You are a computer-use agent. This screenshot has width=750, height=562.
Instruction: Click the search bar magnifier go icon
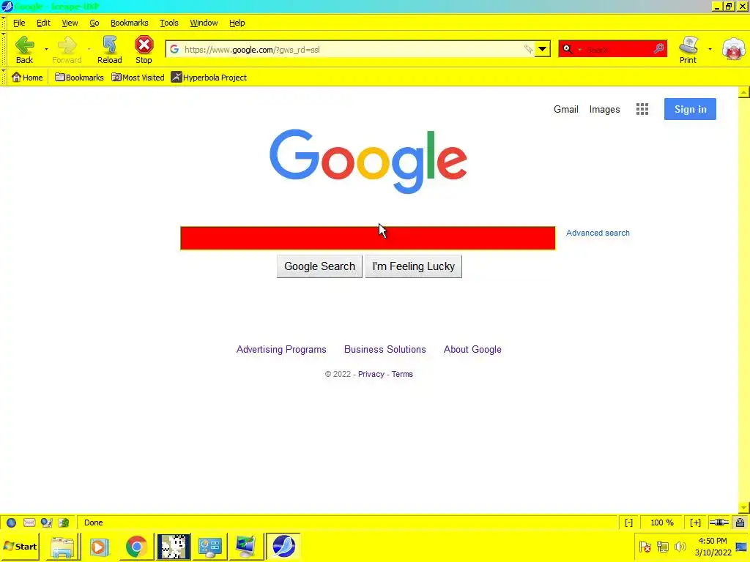pyautogui.click(x=658, y=48)
